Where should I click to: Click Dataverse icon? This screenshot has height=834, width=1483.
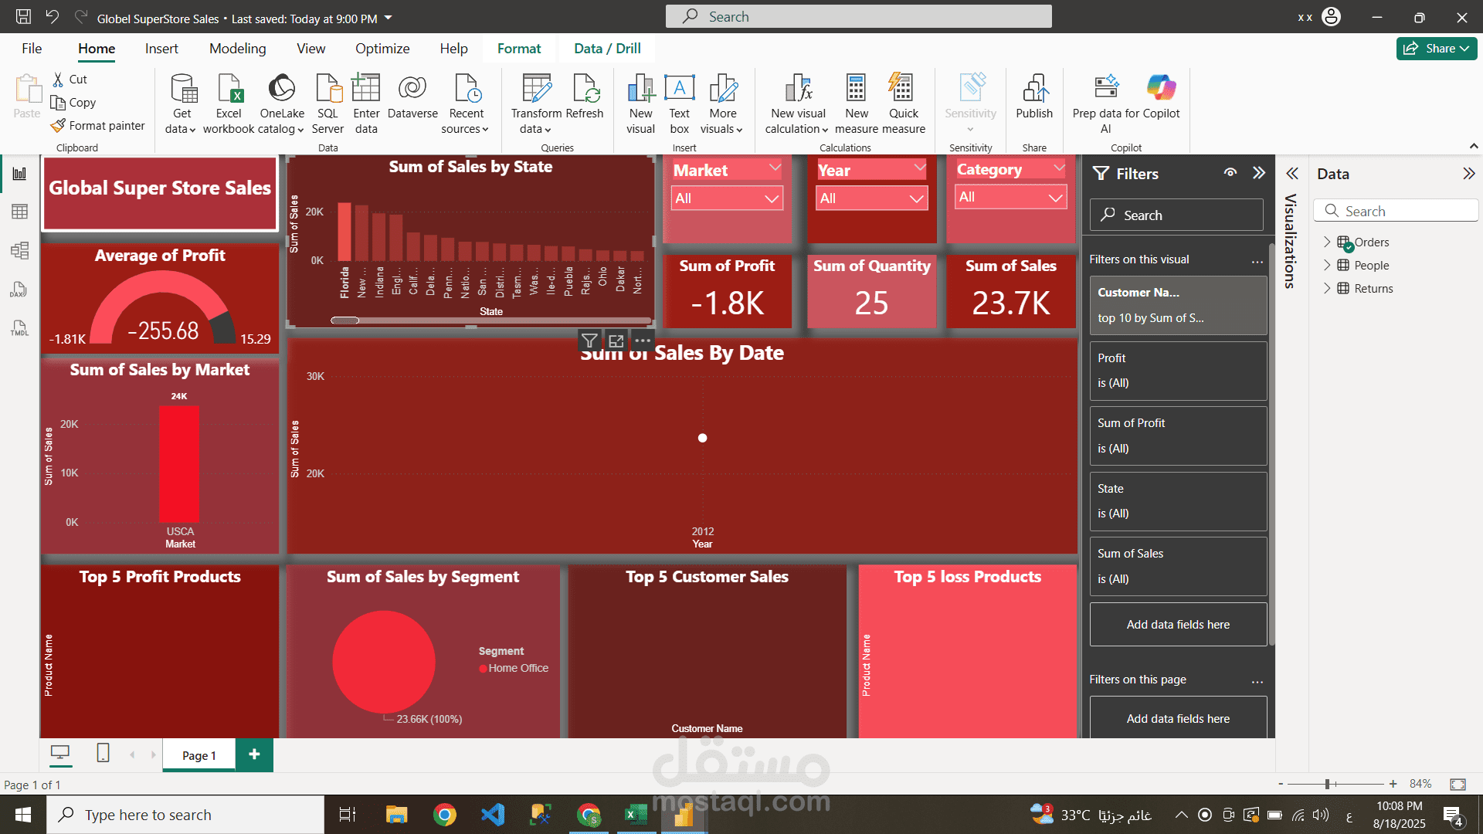point(412,97)
